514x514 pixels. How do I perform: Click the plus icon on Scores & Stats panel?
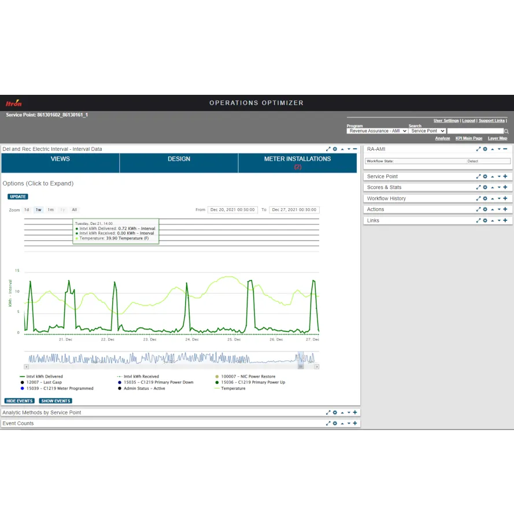point(505,186)
